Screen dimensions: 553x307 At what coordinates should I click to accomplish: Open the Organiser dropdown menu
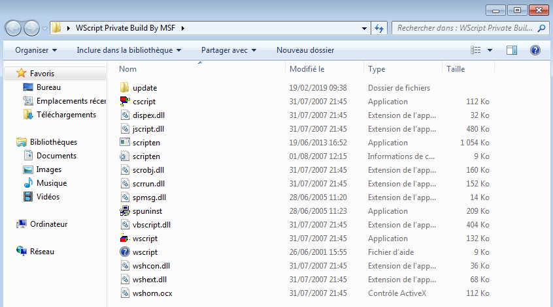click(36, 50)
